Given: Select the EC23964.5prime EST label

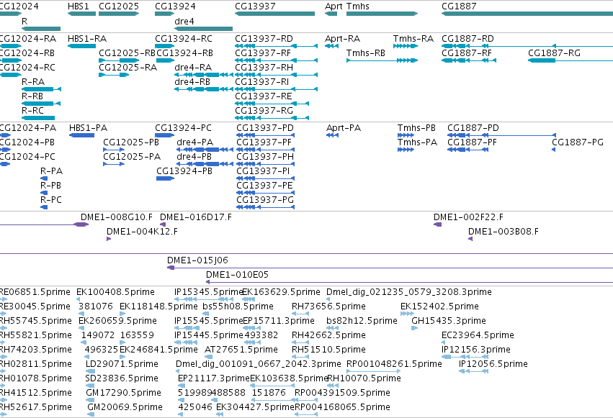Looking at the screenshot, I should [x=478, y=335].
